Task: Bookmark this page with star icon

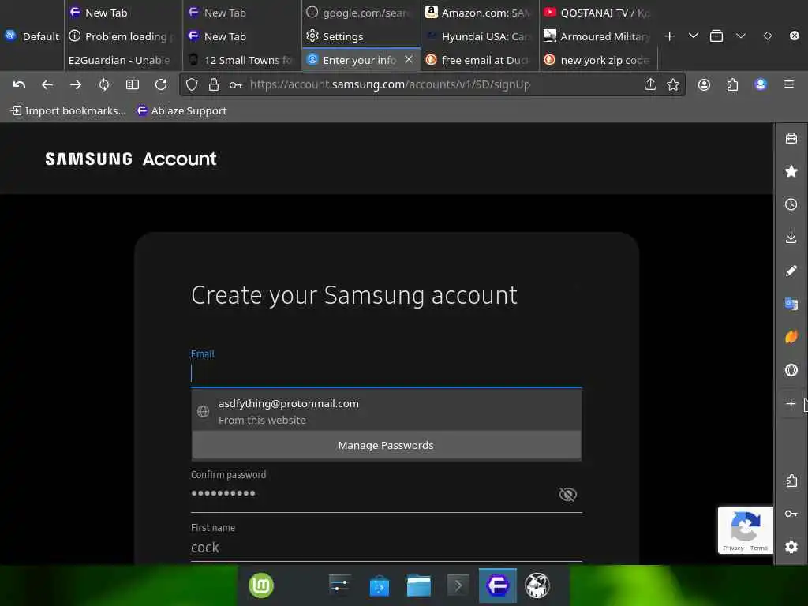Action: (x=673, y=84)
